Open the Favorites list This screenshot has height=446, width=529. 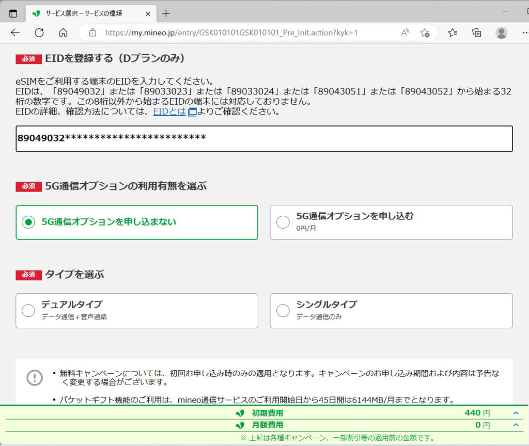point(453,33)
